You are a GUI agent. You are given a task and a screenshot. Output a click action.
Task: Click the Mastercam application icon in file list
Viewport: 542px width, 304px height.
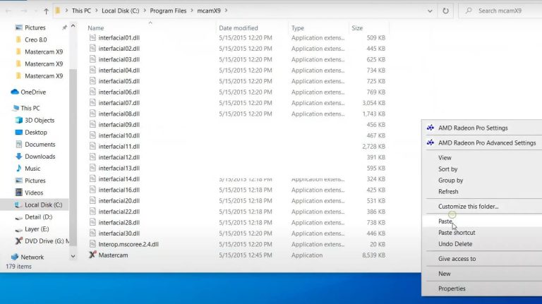tap(92, 255)
